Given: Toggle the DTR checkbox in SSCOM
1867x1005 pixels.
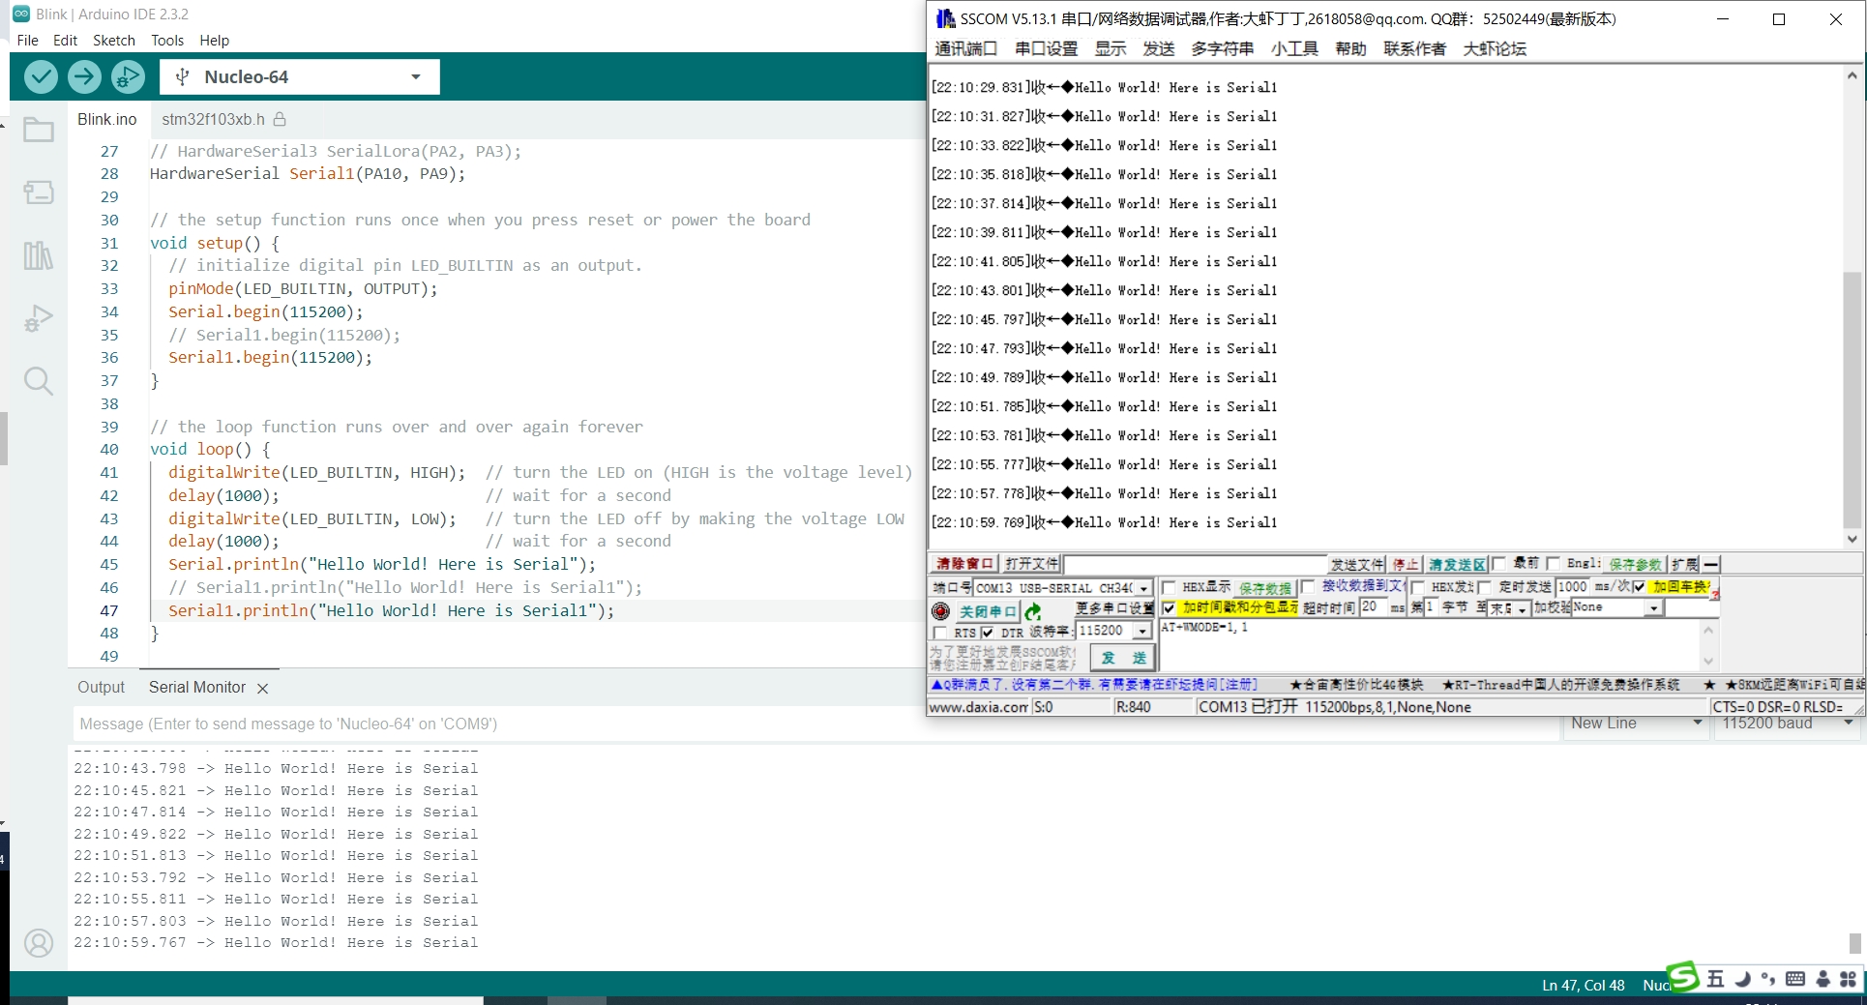Looking at the screenshot, I should coord(987,633).
